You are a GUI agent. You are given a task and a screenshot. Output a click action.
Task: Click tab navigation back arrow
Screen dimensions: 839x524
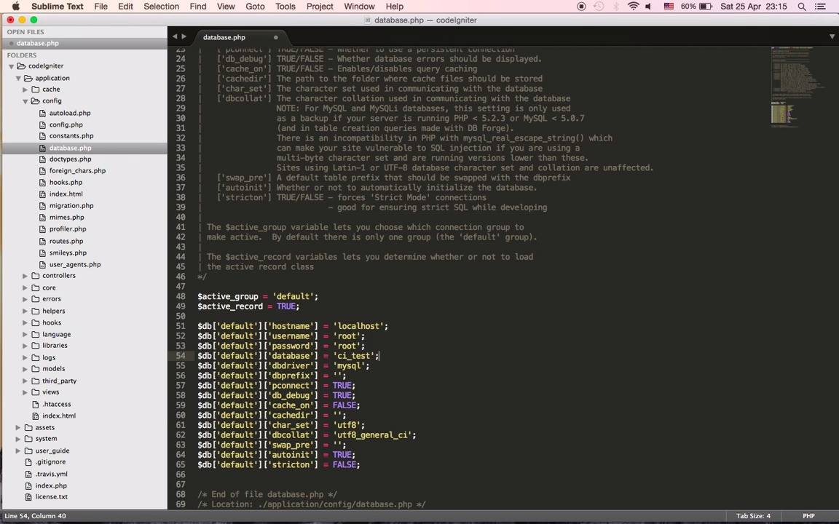pos(175,37)
